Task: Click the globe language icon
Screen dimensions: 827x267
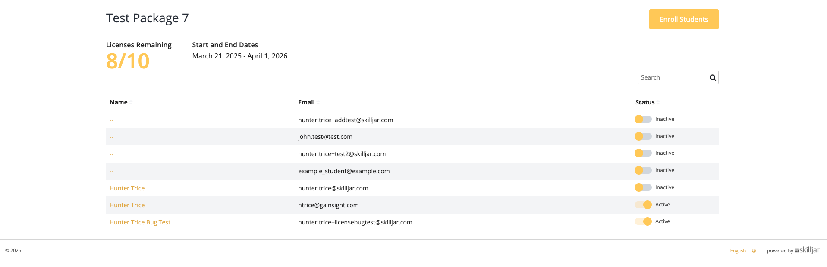Action: click(754, 251)
